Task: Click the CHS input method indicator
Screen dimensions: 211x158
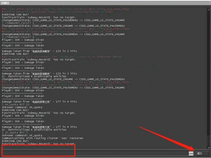Action: (191, 153)
